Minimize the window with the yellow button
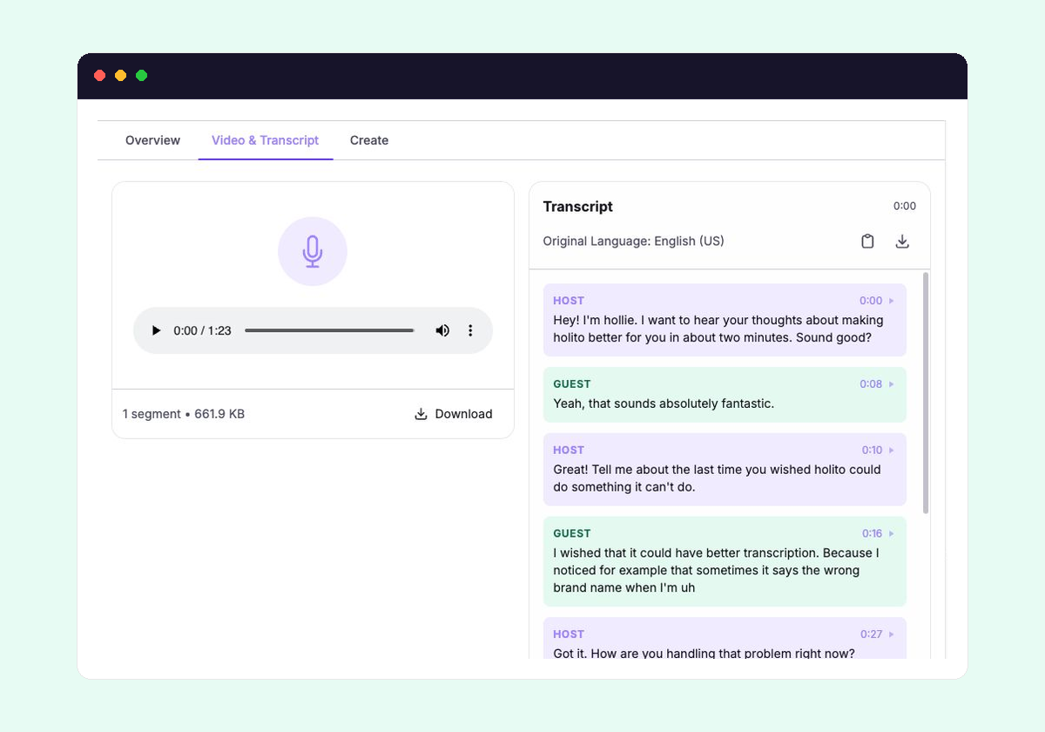 click(x=120, y=76)
